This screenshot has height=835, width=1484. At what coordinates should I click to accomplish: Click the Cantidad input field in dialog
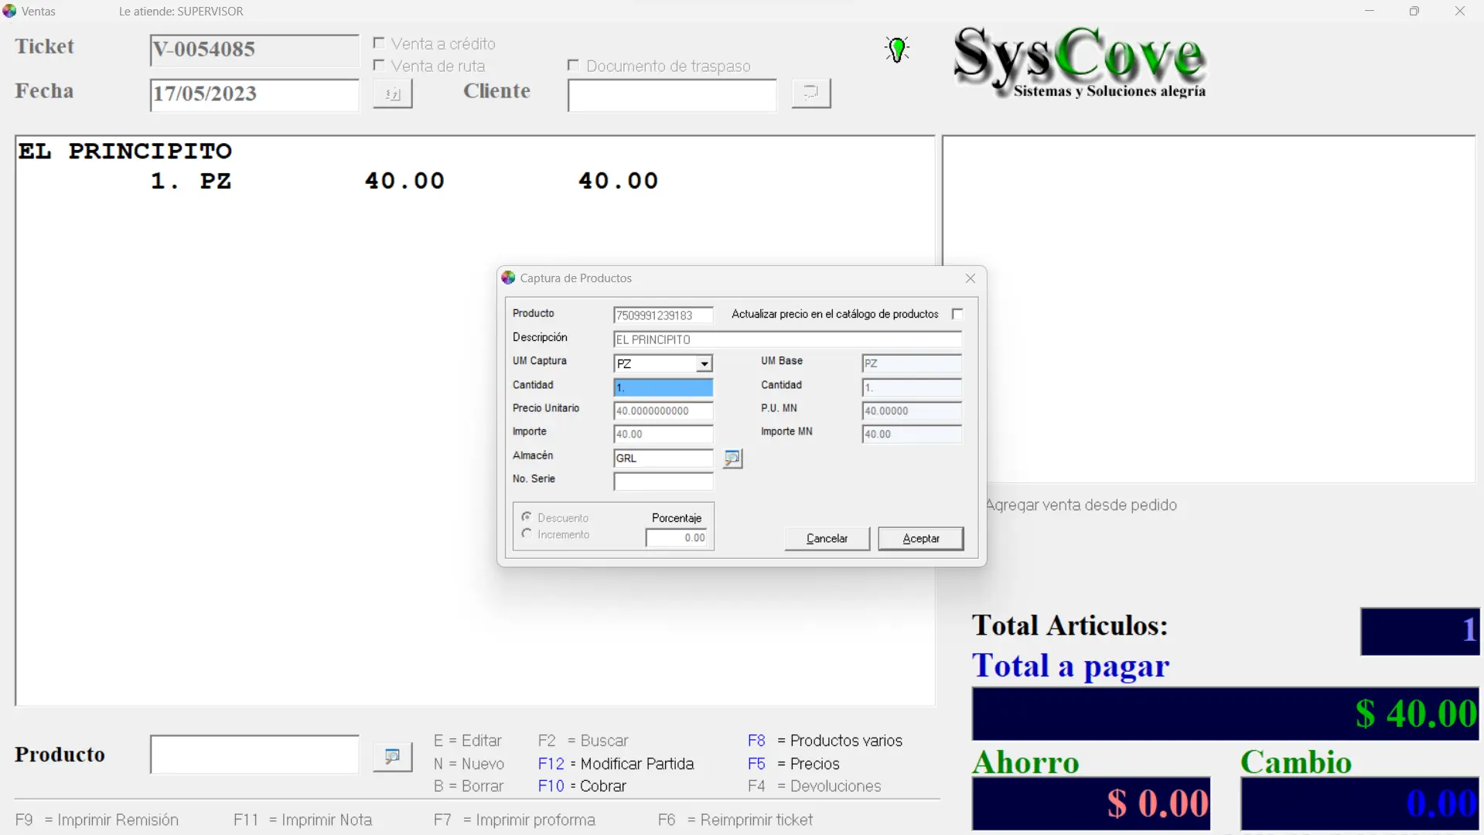[663, 387]
